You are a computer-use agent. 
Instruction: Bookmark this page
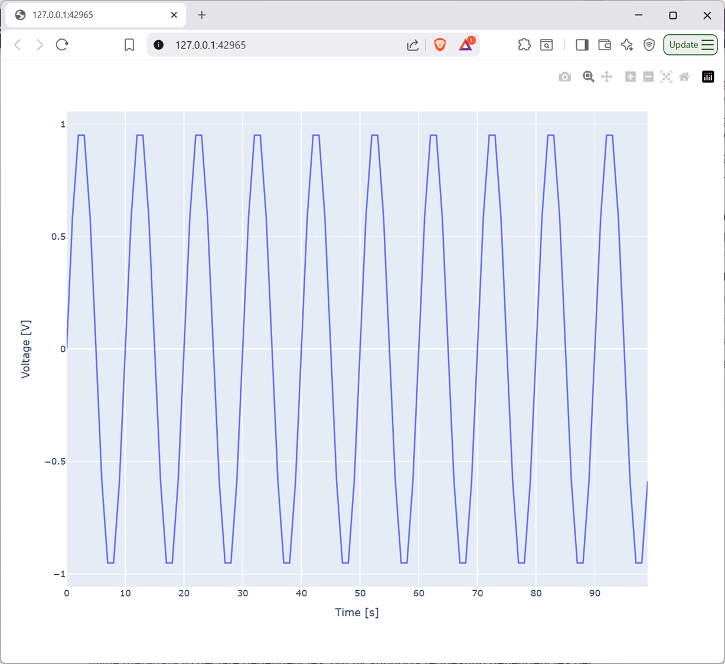click(x=129, y=45)
